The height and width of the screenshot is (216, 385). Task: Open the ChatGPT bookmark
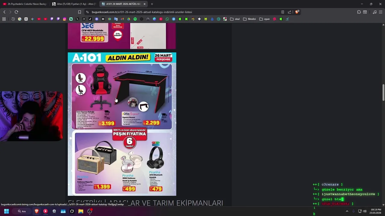coord(26,19)
